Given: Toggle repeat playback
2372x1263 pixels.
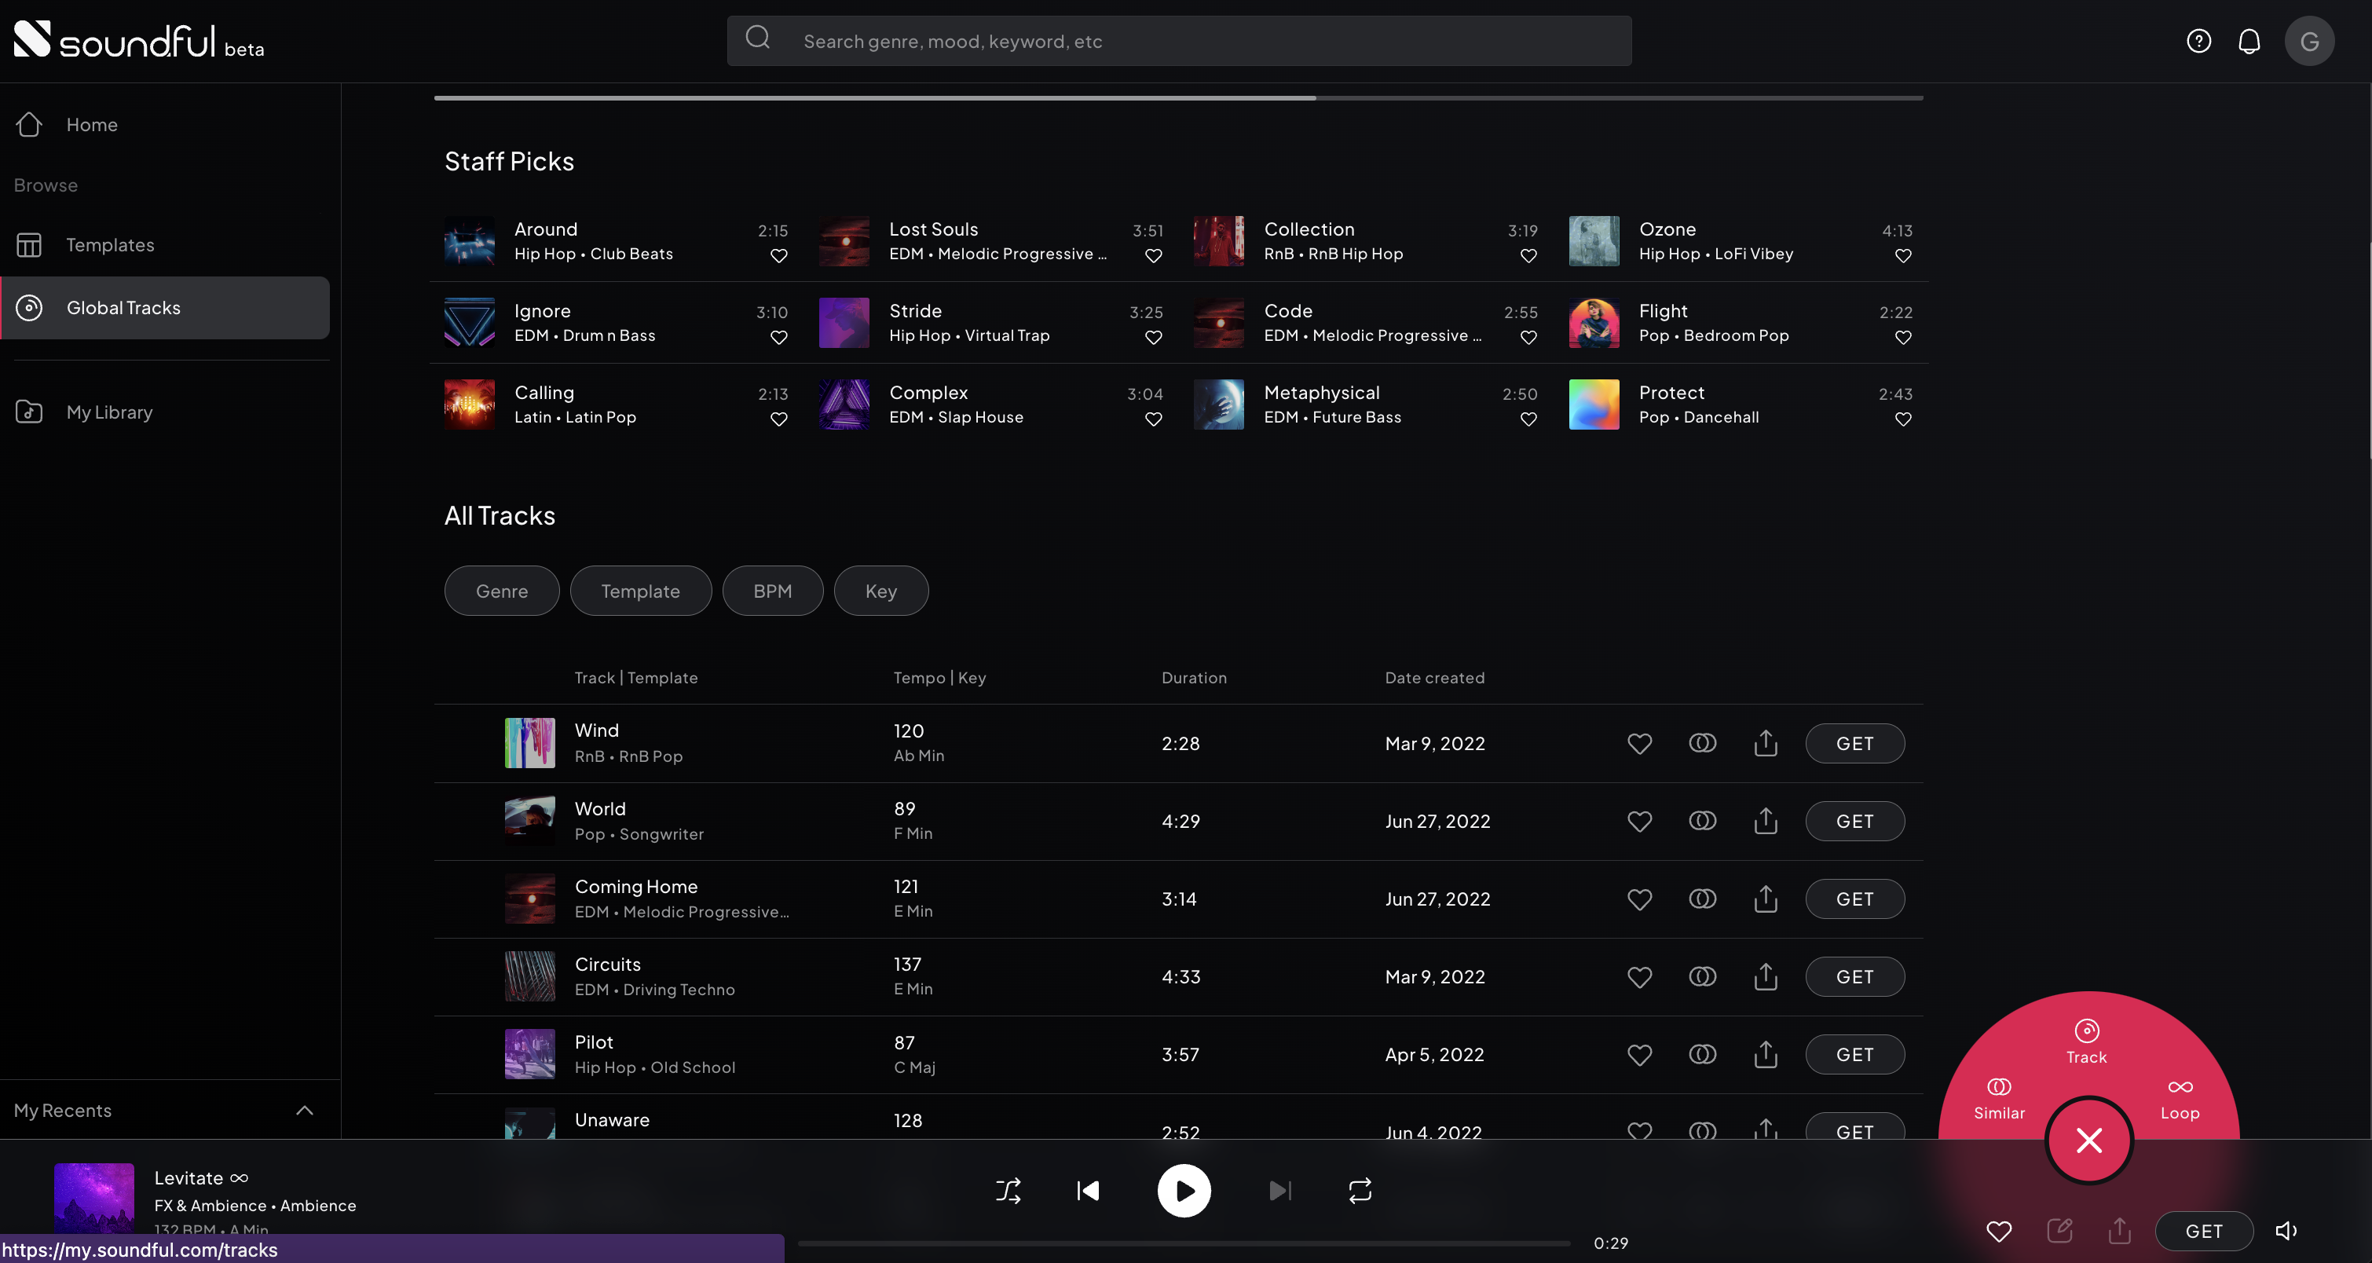Looking at the screenshot, I should coord(1360,1190).
